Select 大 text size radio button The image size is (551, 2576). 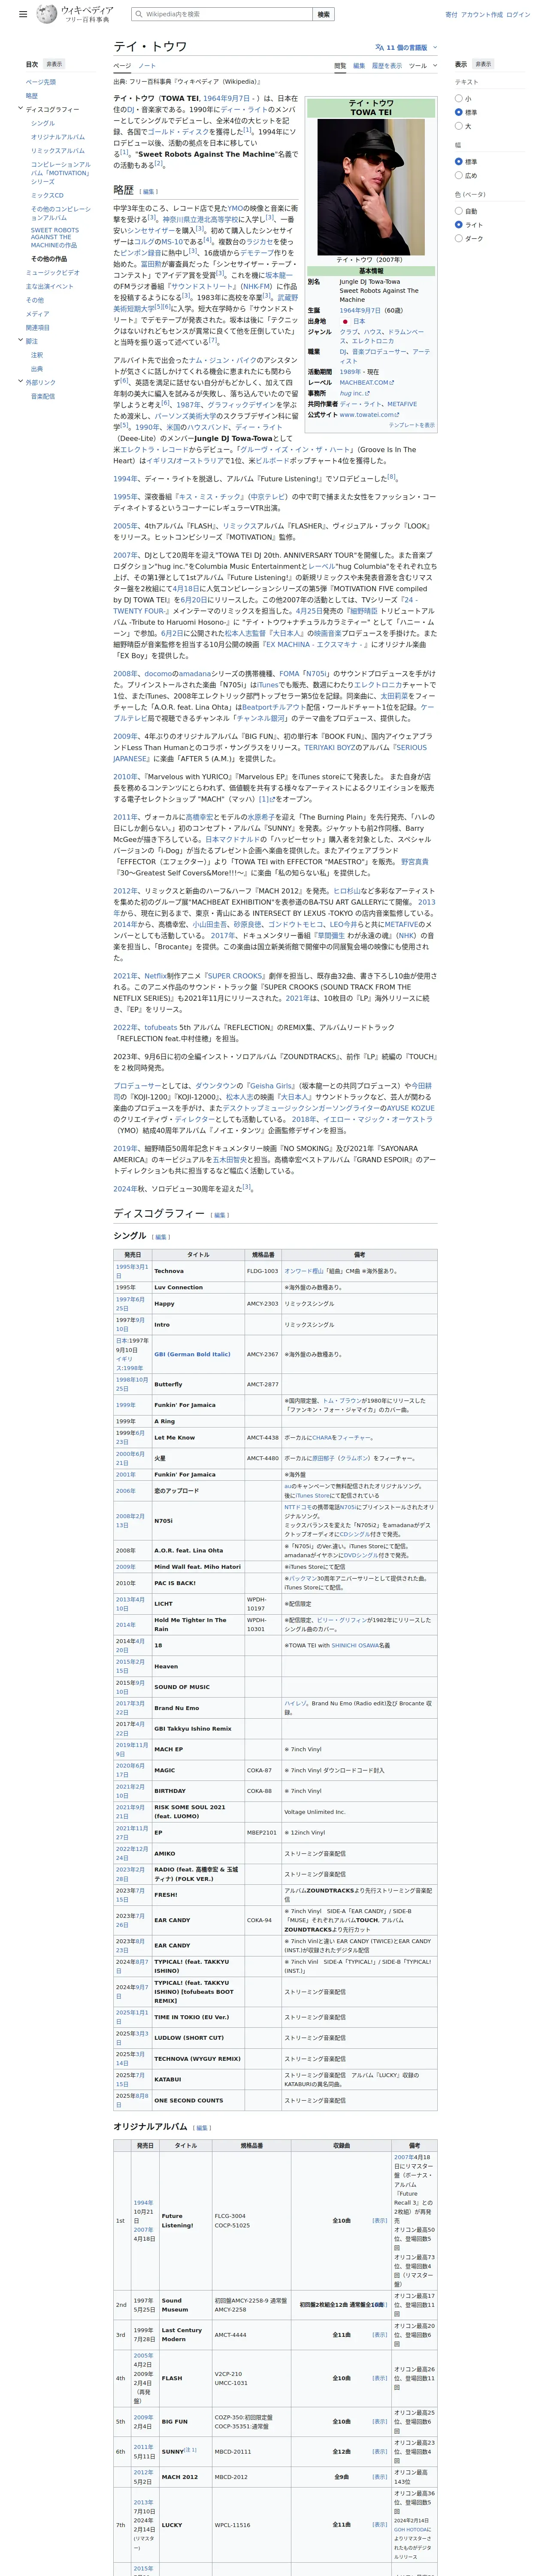click(x=459, y=126)
